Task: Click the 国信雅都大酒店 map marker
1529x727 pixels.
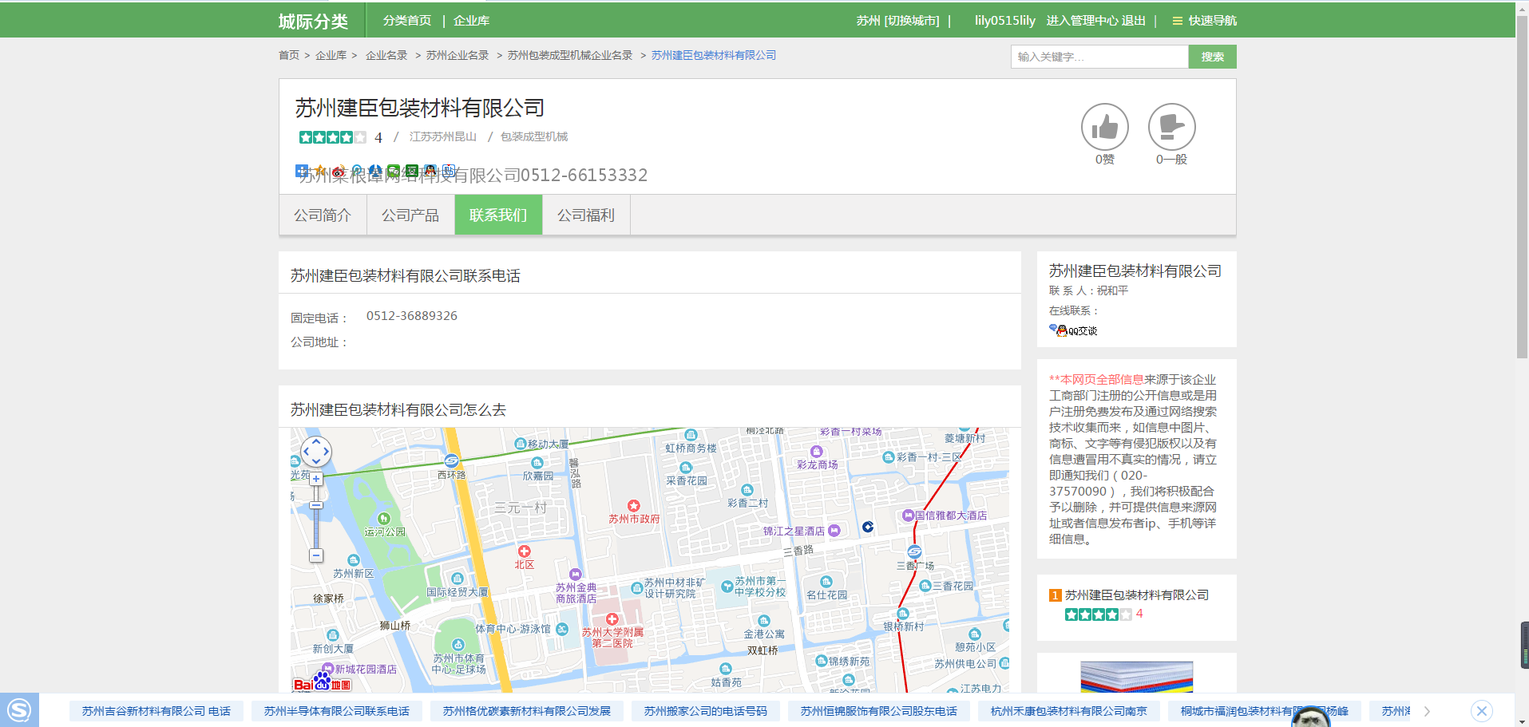Action: click(x=908, y=516)
